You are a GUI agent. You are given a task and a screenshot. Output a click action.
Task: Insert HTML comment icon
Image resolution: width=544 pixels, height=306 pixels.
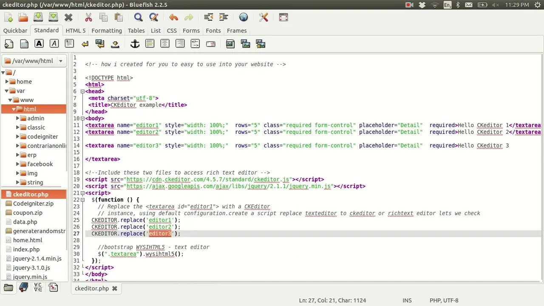click(x=195, y=43)
